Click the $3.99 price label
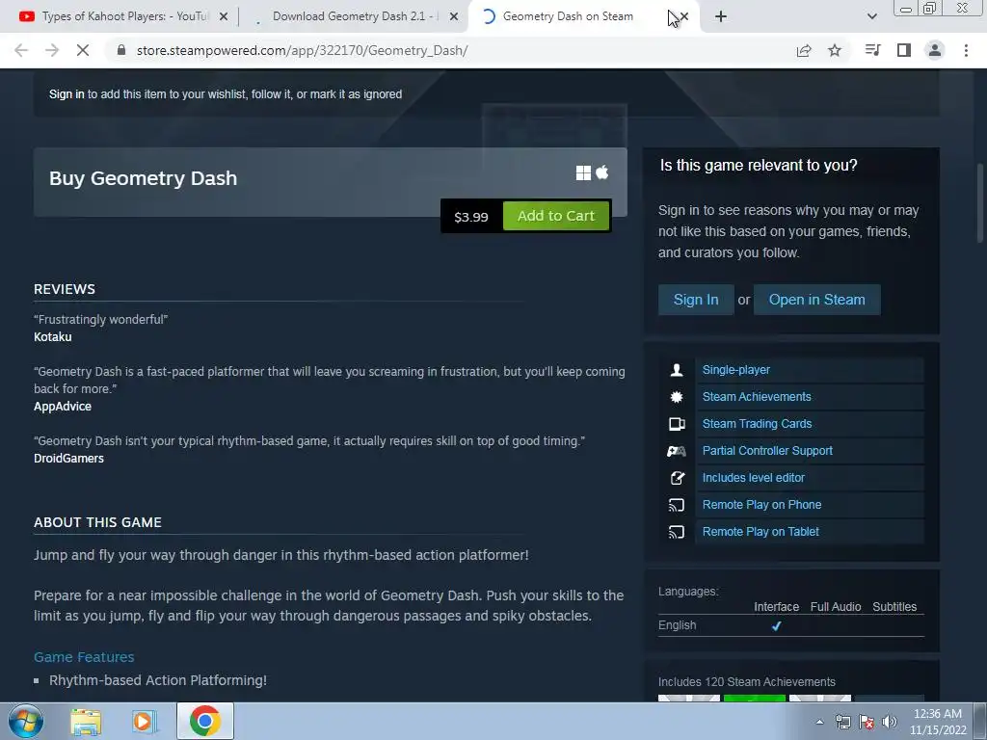The image size is (987, 740). click(470, 217)
